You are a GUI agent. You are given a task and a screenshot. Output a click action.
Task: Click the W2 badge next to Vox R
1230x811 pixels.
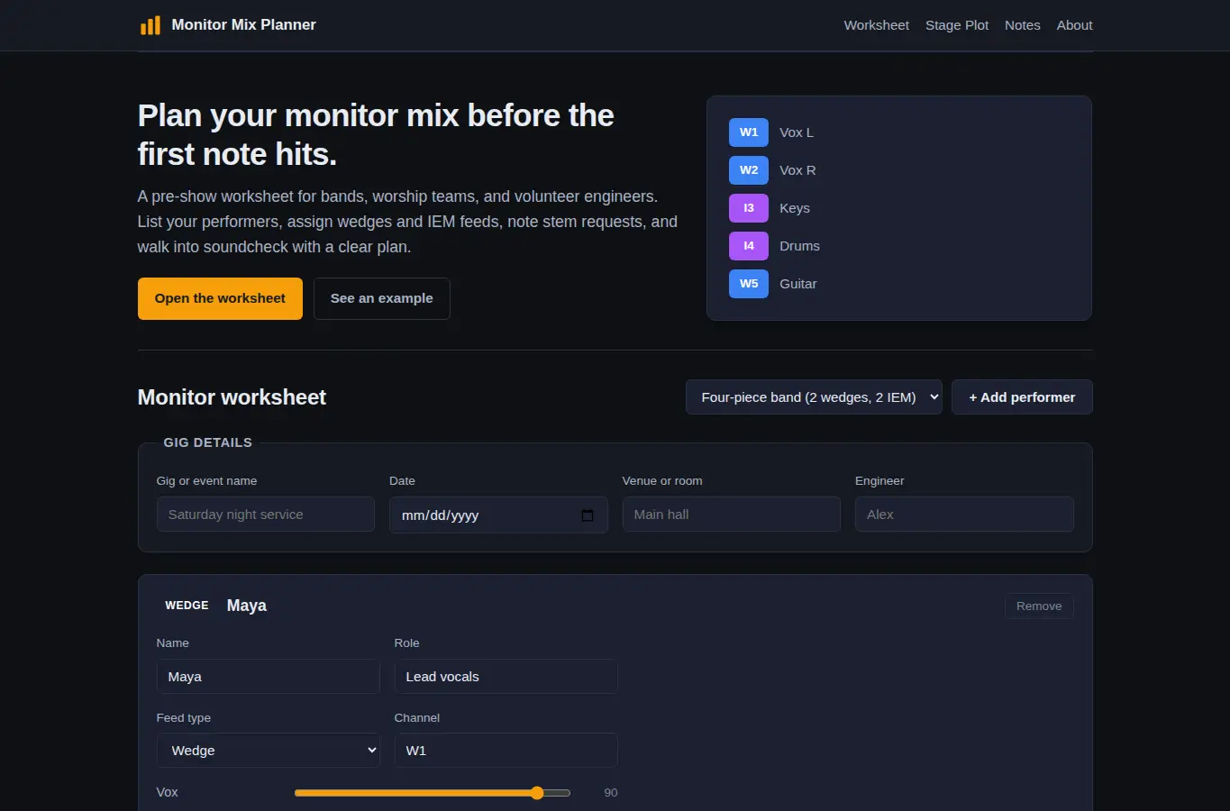click(749, 170)
